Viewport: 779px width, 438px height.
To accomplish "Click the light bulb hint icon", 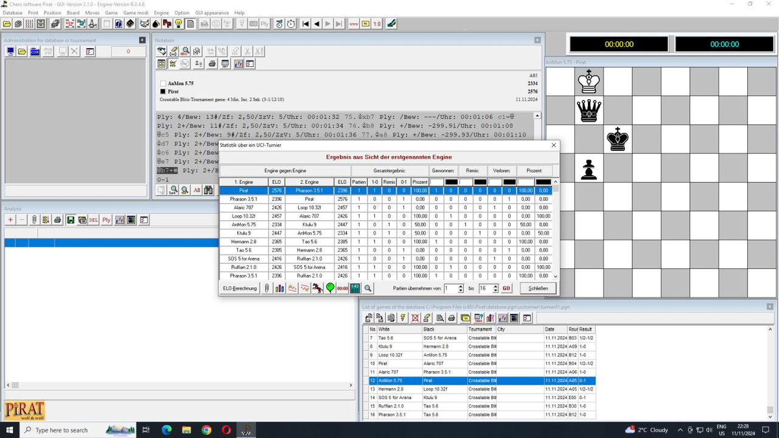I will click(178, 24).
